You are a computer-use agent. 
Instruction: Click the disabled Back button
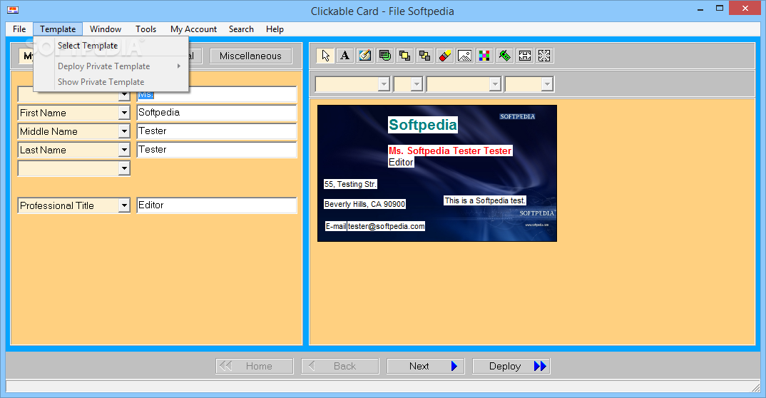(x=340, y=366)
